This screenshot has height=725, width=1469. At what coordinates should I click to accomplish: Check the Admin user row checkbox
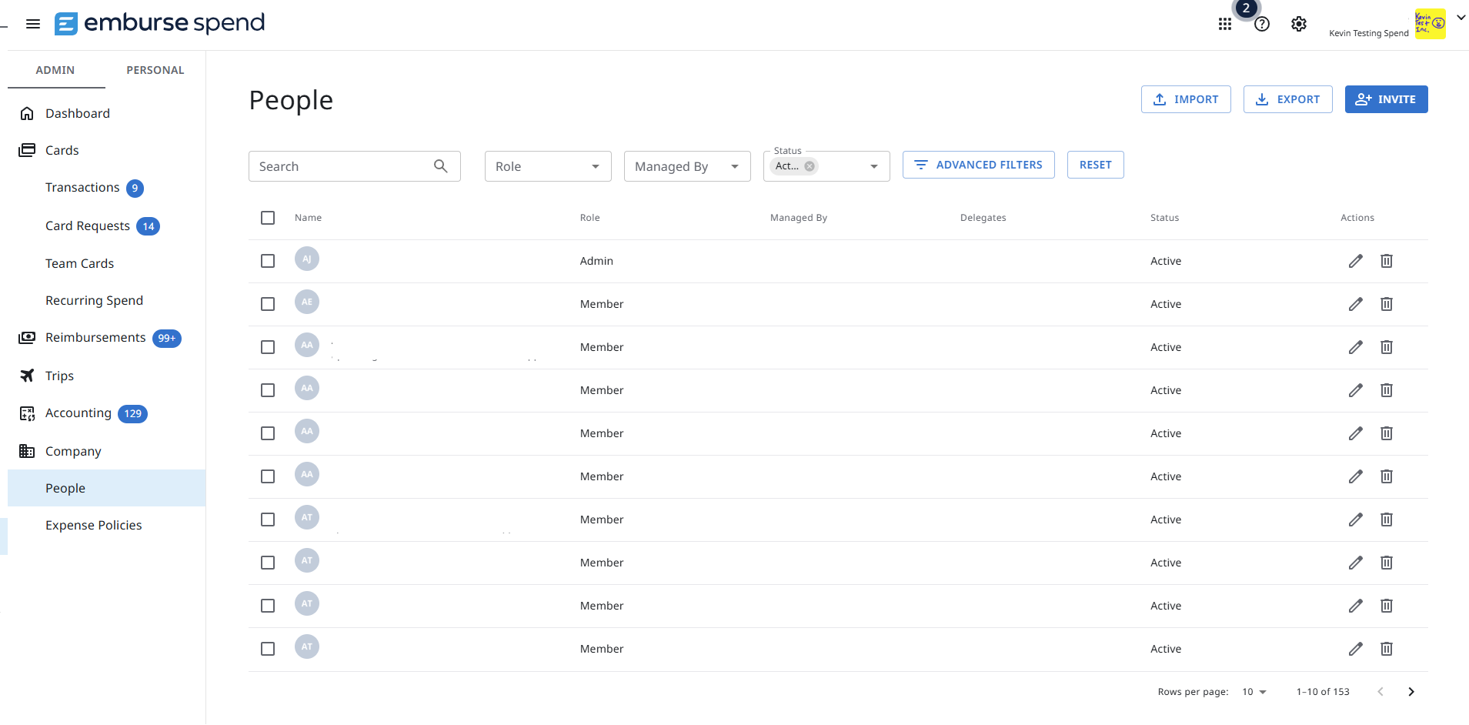click(x=268, y=261)
